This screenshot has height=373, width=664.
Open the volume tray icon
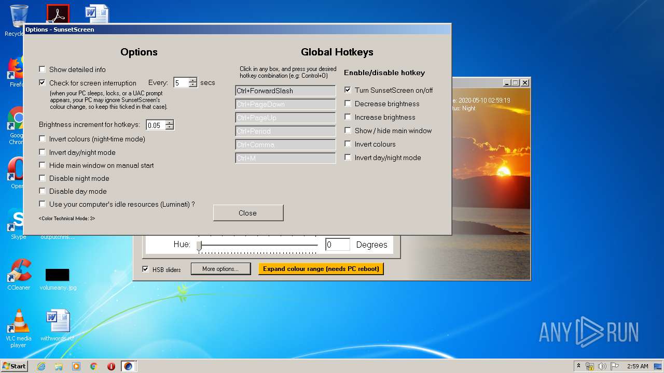602,366
